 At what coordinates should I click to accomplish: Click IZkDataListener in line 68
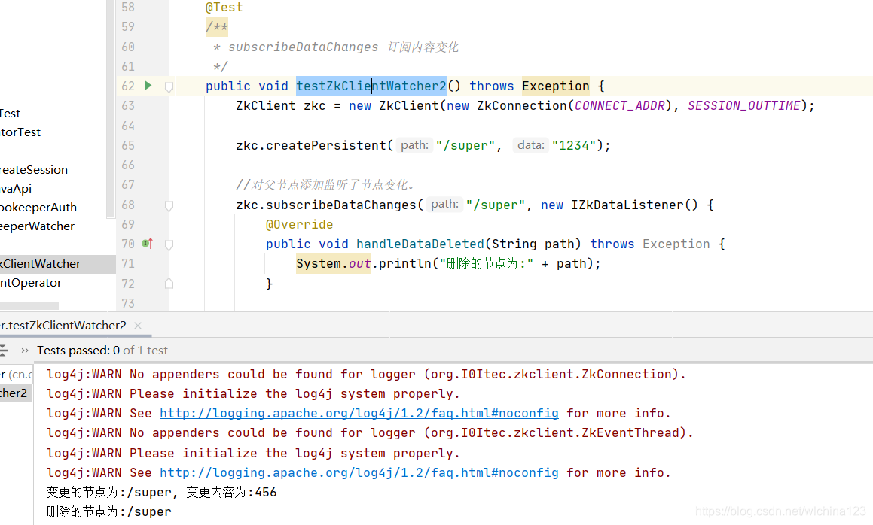627,205
